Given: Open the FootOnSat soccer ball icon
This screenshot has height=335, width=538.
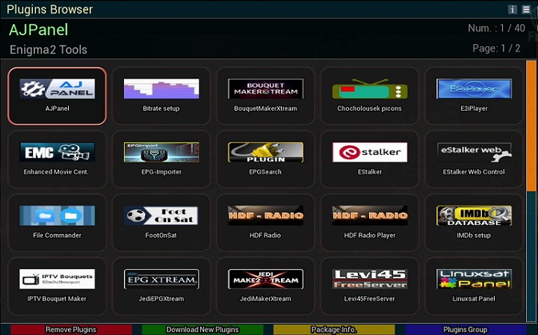Looking at the screenshot, I should point(161,215).
